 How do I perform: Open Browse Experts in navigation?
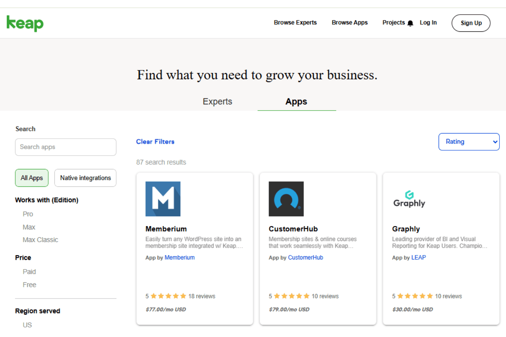click(295, 23)
